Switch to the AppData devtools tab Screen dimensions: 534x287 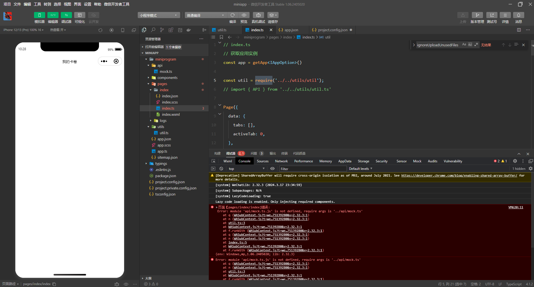point(345,161)
